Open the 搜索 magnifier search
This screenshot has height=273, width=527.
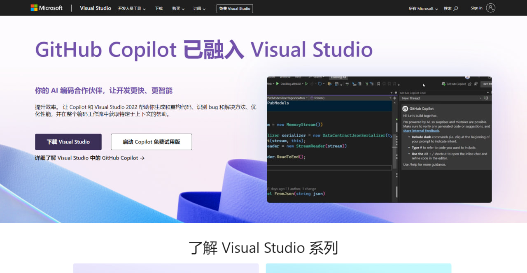click(451, 8)
